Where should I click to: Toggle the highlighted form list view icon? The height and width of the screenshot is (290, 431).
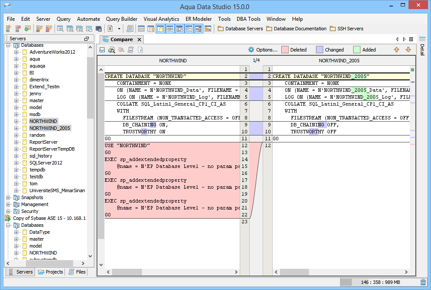tap(189, 29)
